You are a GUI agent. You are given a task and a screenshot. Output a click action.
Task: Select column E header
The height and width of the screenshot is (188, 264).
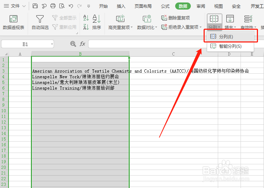[252, 54]
